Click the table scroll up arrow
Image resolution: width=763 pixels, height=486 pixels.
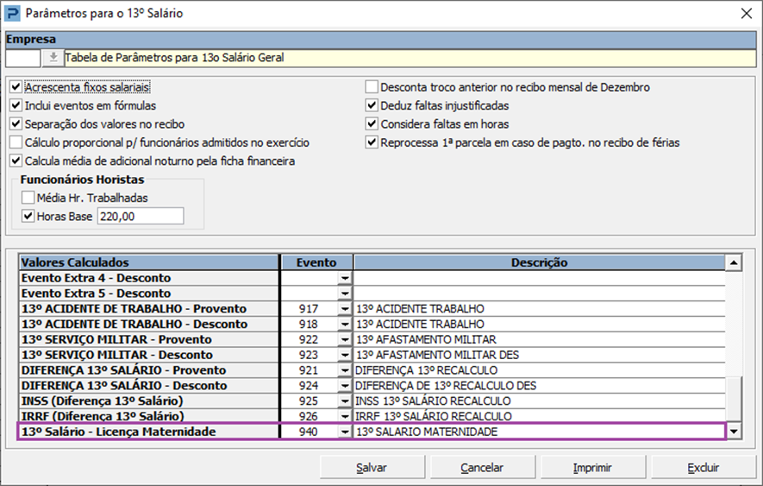click(x=734, y=262)
